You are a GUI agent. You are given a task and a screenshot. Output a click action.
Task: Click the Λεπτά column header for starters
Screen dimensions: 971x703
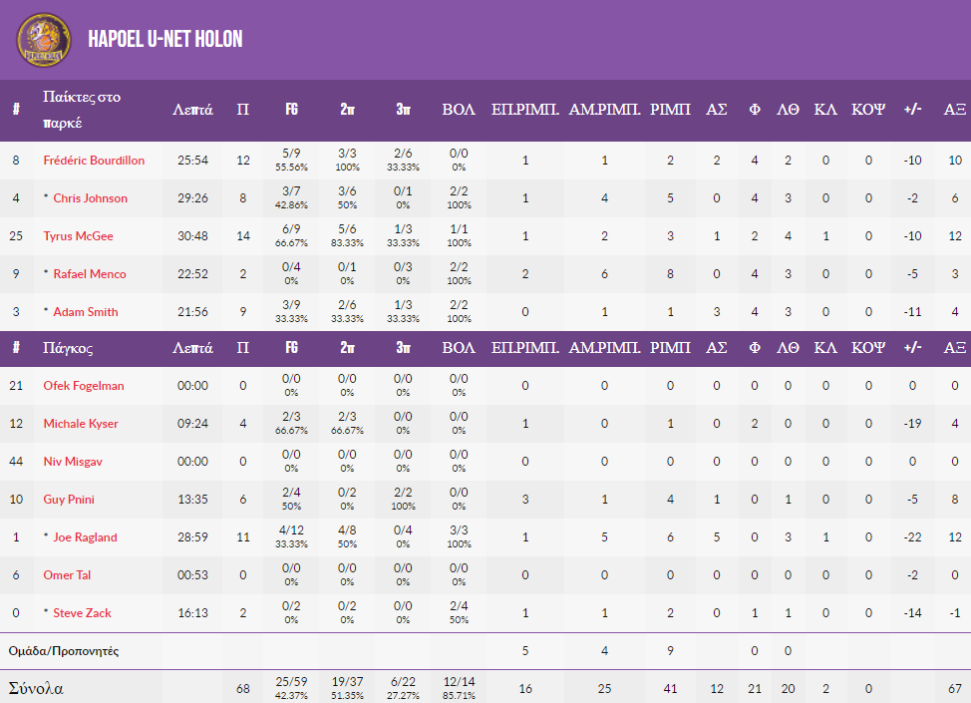[192, 110]
